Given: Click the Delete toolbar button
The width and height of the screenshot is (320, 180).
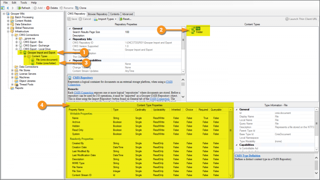Looking at the screenshot, I should [x=53, y=8].
